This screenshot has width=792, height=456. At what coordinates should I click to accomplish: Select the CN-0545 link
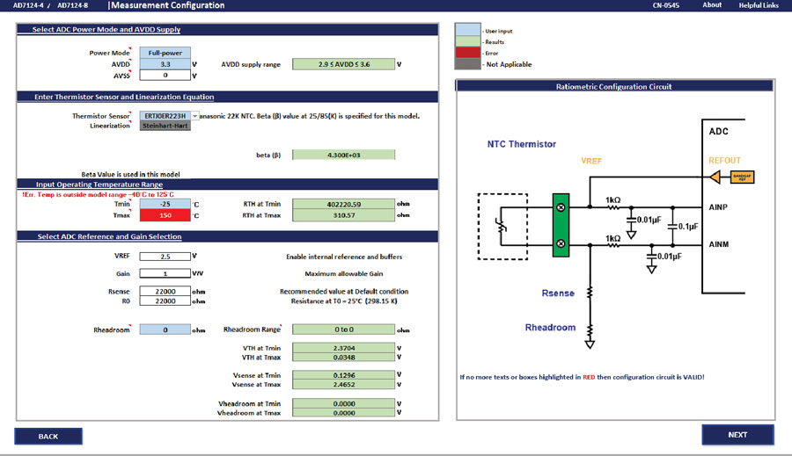click(666, 5)
